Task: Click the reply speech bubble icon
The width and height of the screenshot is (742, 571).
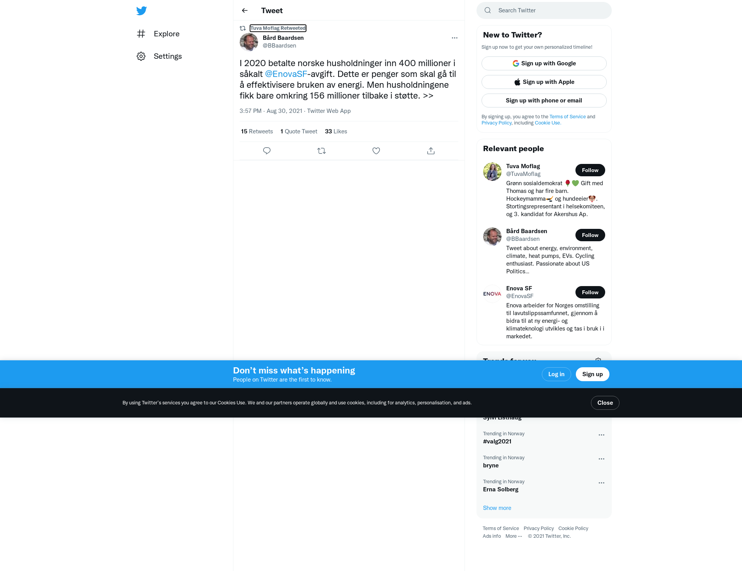Action: click(x=267, y=151)
